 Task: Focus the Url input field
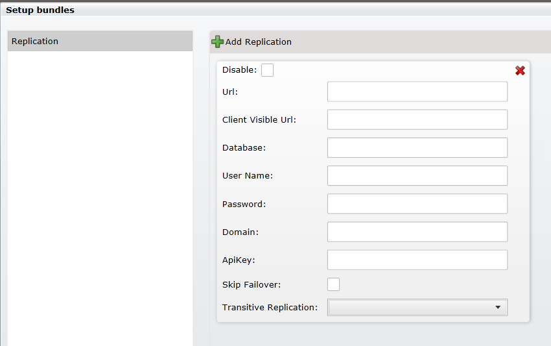coord(417,92)
